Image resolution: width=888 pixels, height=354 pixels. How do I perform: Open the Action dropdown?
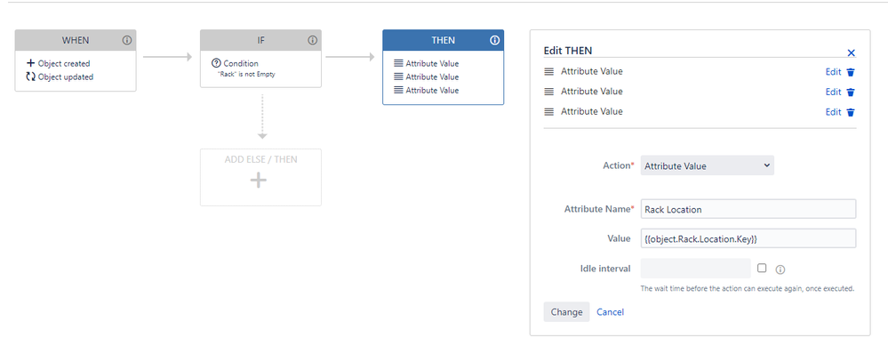pos(708,166)
